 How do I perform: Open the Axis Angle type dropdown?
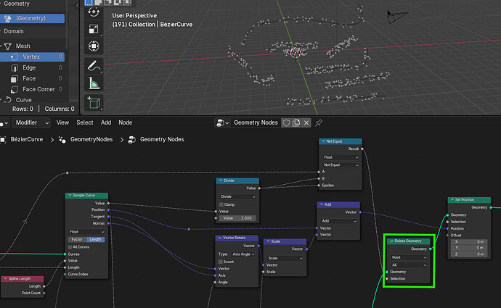point(243,254)
